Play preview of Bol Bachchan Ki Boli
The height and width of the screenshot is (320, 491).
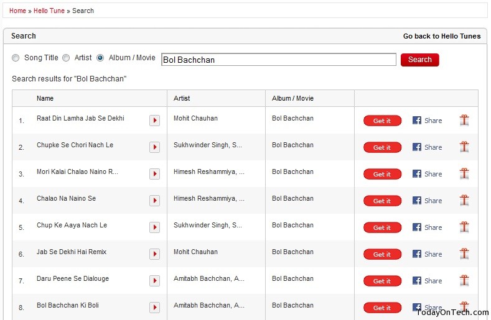coord(155,308)
